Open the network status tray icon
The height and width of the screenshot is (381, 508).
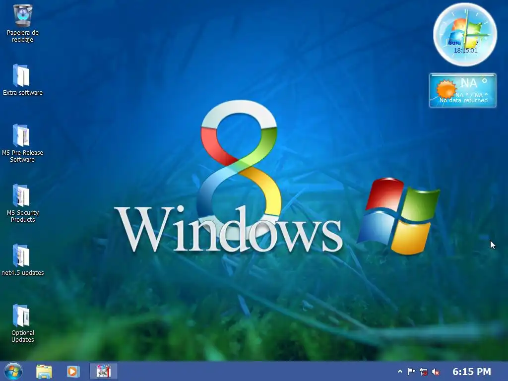pos(424,372)
